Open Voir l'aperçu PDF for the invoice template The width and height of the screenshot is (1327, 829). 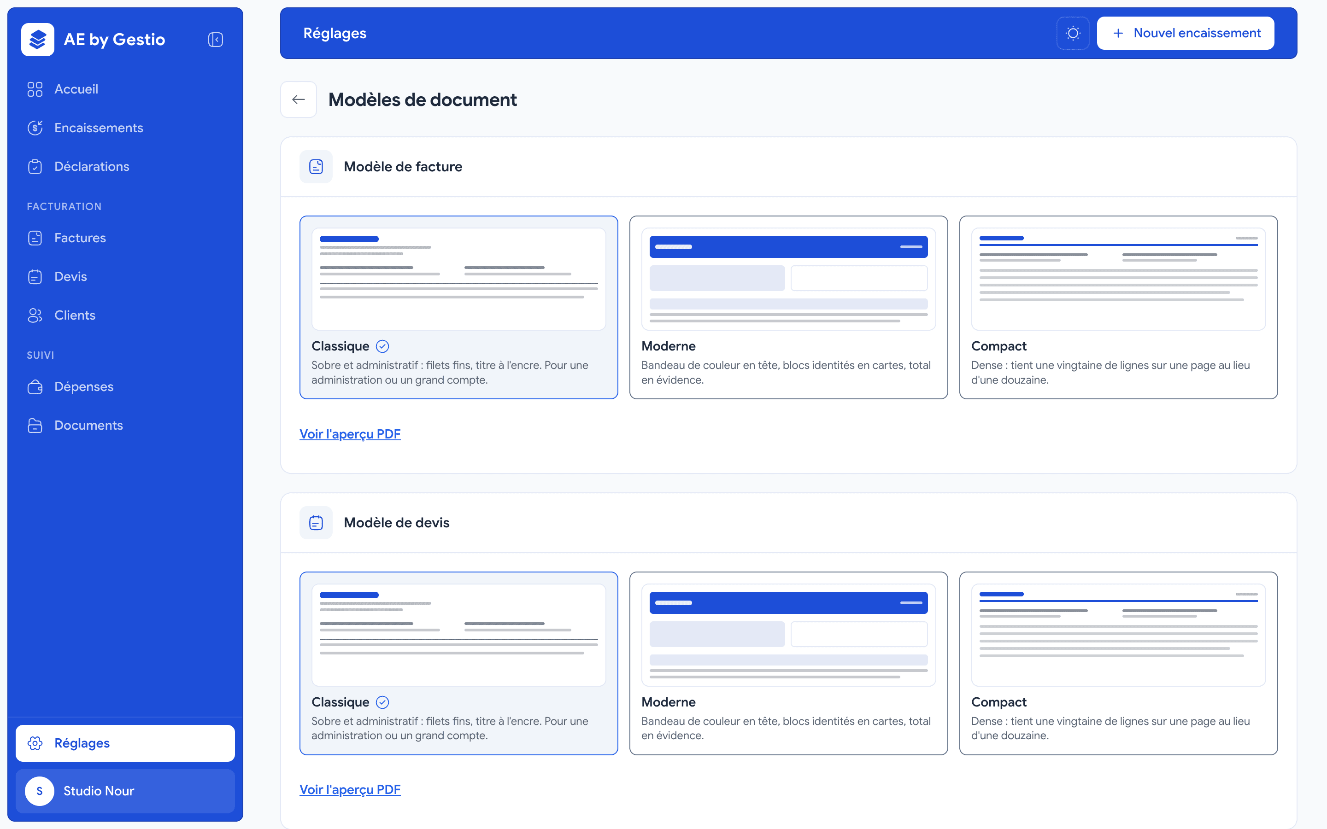tap(350, 434)
